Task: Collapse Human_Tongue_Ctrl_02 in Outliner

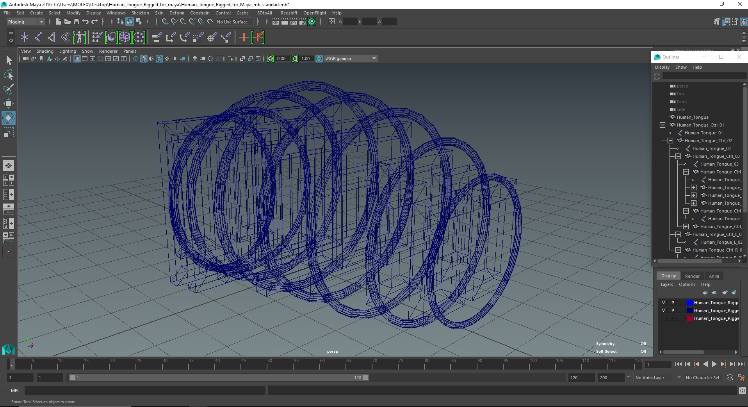Action: [670, 141]
